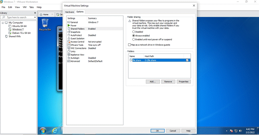Viewport: 259px width, 135px height.
Task: Open the Tabs menu
Action: 32,7
